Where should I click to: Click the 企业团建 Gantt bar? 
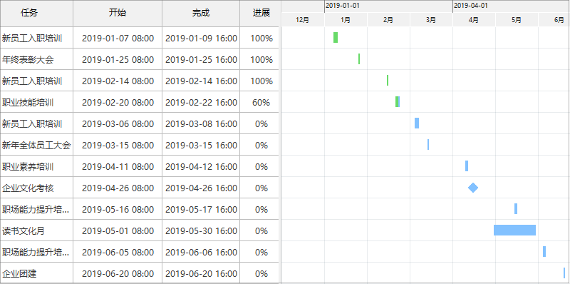tap(564, 273)
